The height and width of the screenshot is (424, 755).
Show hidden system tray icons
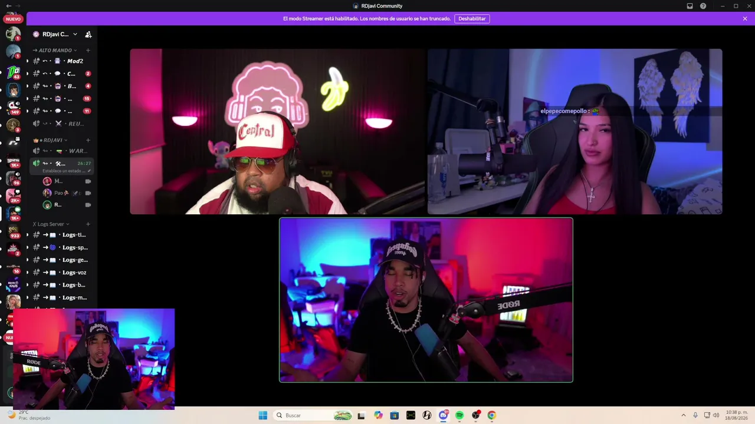click(x=684, y=415)
